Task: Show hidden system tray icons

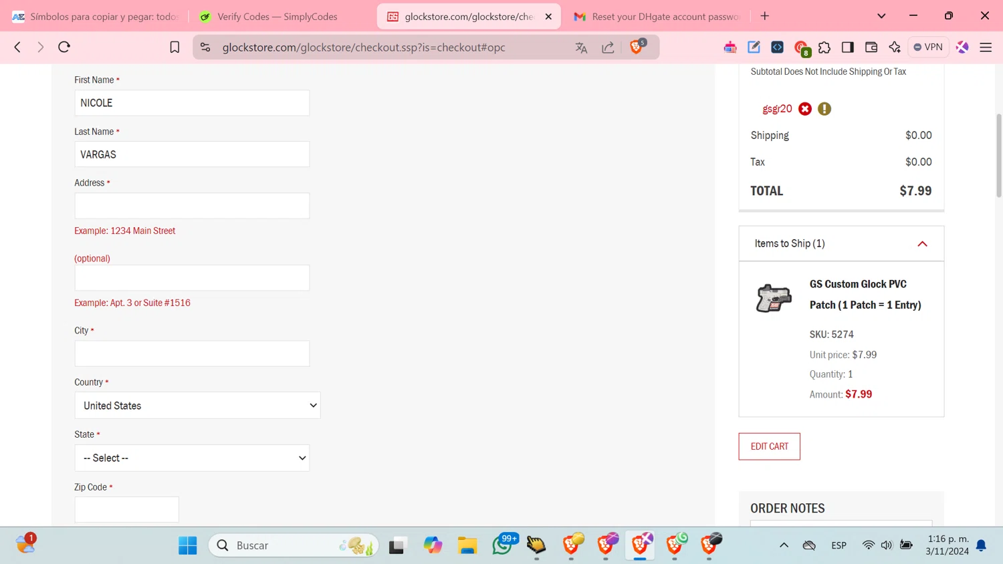Action: pyautogui.click(x=784, y=545)
